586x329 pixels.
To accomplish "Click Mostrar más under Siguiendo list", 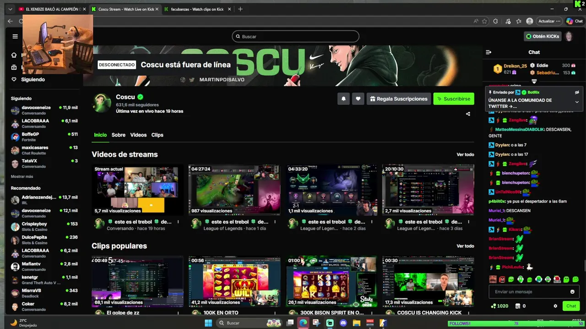I will [22, 176].
